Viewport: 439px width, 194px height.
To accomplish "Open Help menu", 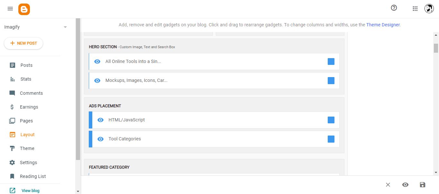I will (x=394, y=8).
